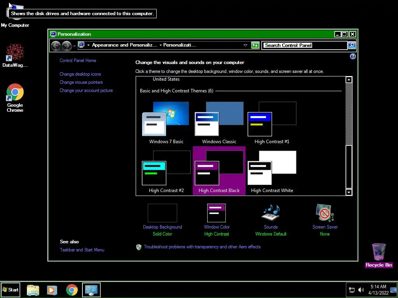Go forward with the Forward arrow button
Viewport: 398px width, 298px height.
click(x=67, y=46)
